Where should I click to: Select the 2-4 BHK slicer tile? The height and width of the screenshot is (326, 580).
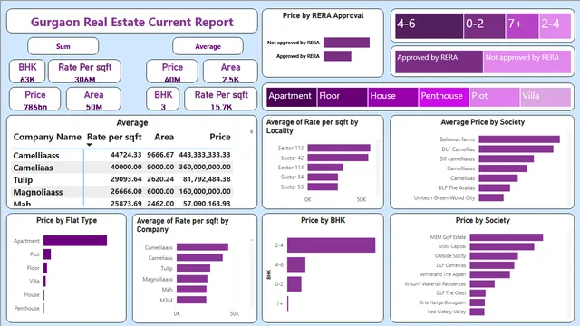556,26
